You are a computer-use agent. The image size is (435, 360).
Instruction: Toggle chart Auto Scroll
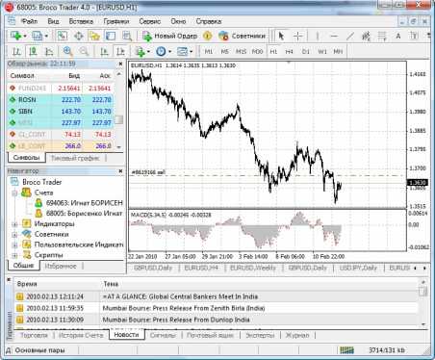point(104,51)
